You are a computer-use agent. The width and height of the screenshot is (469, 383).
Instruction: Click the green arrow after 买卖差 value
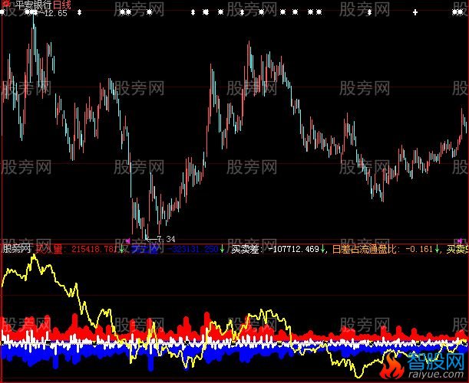click(x=324, y=248)
